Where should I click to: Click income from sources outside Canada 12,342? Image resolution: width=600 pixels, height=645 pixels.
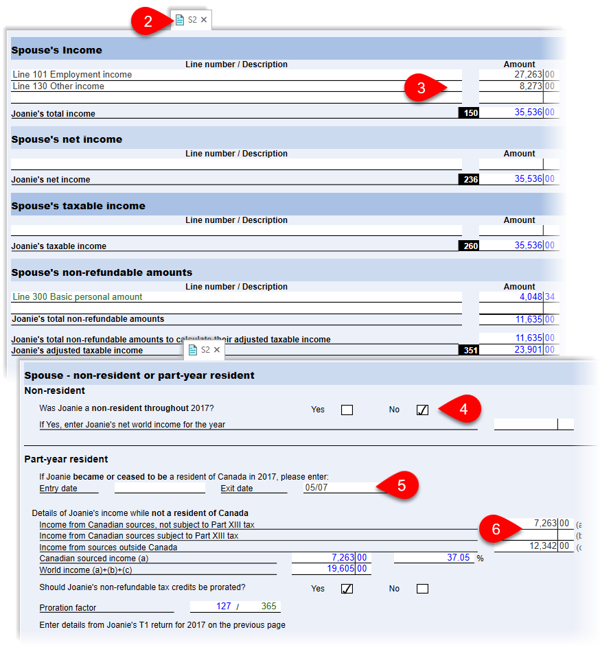pyautogui.click(x=533, y=546)
